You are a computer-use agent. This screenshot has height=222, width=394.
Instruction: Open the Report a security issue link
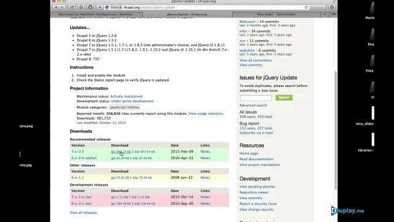258,204
